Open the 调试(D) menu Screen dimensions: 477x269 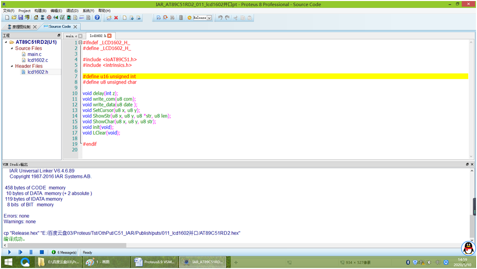click(x=73, y=11)
